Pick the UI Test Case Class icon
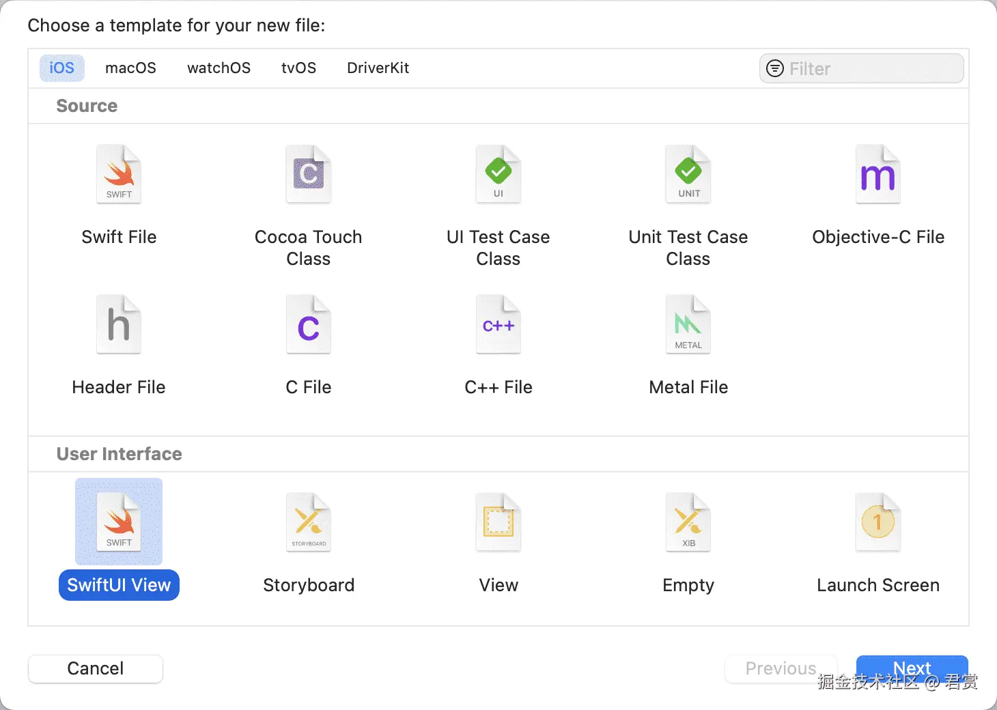997x710 pixels. 498,175
